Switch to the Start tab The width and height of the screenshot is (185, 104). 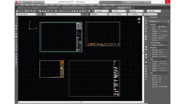point(20,8)
